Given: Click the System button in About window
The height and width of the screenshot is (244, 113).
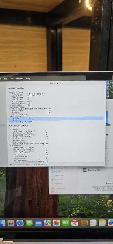Looking at the screenshot, I should pos(109,183).
